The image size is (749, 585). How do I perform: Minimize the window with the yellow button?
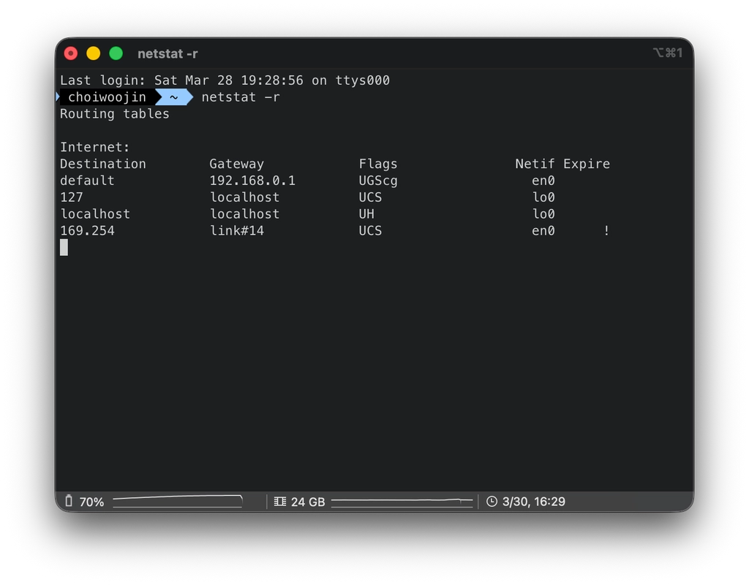point(94,53)
